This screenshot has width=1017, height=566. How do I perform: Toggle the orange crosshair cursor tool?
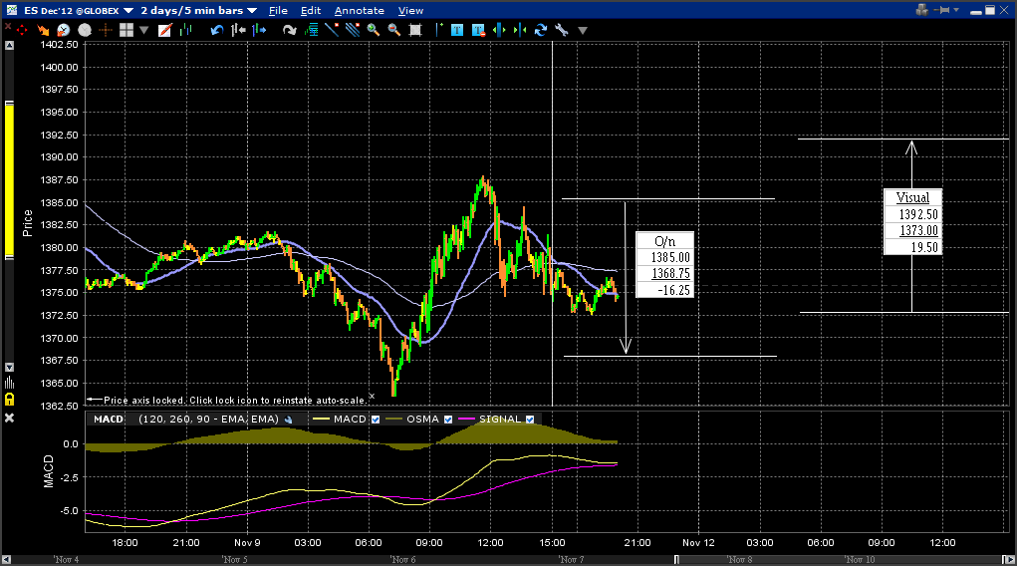point(105,30)
